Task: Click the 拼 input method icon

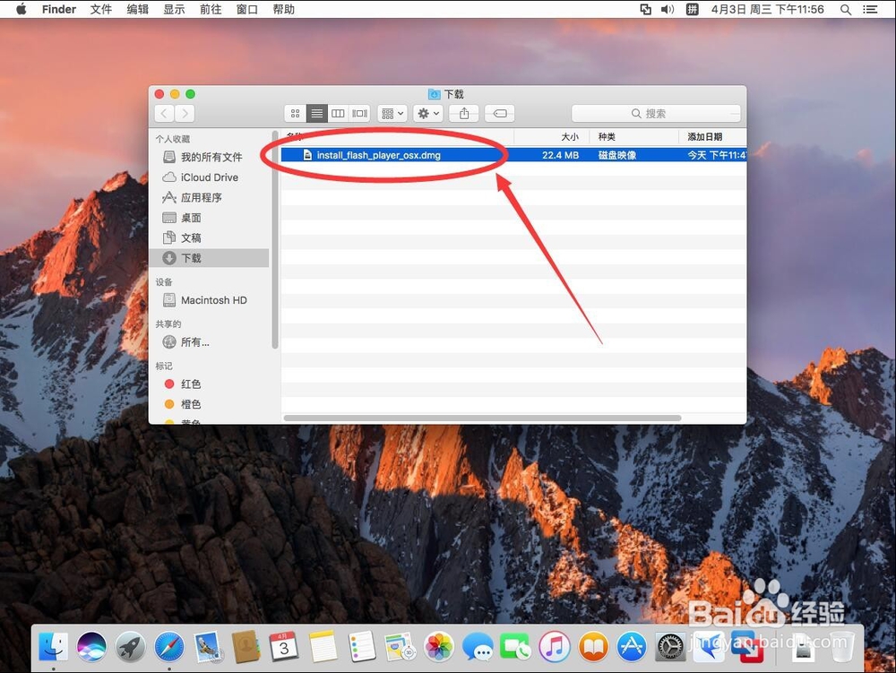Action: click(x=692, y=9)
